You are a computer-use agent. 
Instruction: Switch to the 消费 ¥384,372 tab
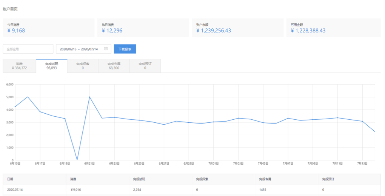pyautogui.click(x=19, y=66)
